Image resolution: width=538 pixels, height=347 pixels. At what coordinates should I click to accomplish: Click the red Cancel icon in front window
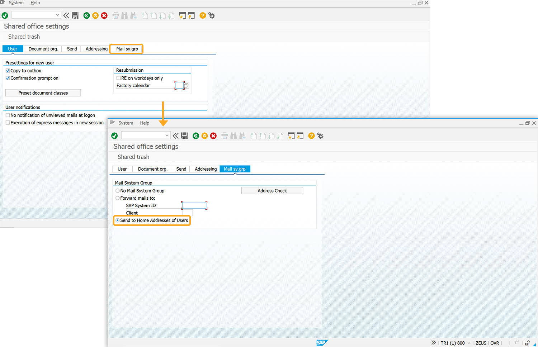[x=213, y=136]
